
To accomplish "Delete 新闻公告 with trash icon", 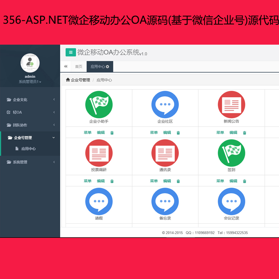I will (x=244, y=133).
